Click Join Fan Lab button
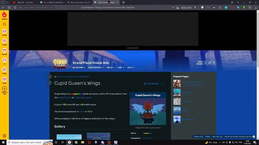 click(217, 137)
